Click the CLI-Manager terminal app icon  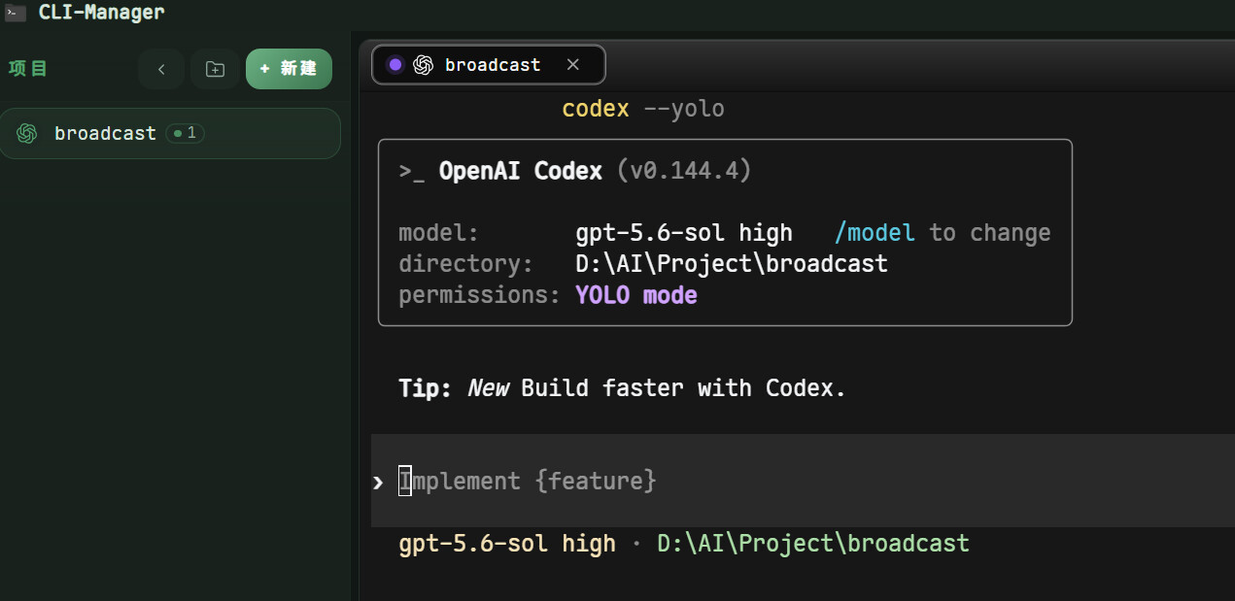tap(16, 13)
